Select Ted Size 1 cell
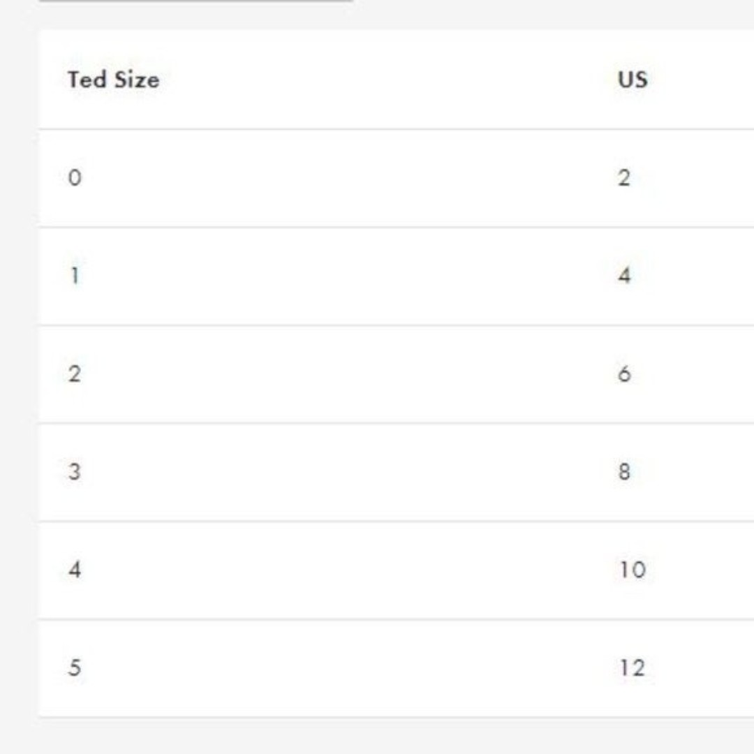The width and height of the screenshot is (754, 754). click(x=75, y=276)
